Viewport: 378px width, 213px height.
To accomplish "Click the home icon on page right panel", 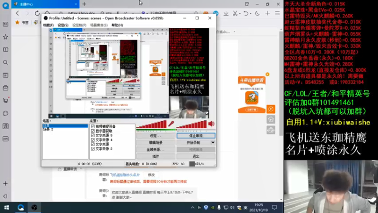I will (x=271, y=119).
